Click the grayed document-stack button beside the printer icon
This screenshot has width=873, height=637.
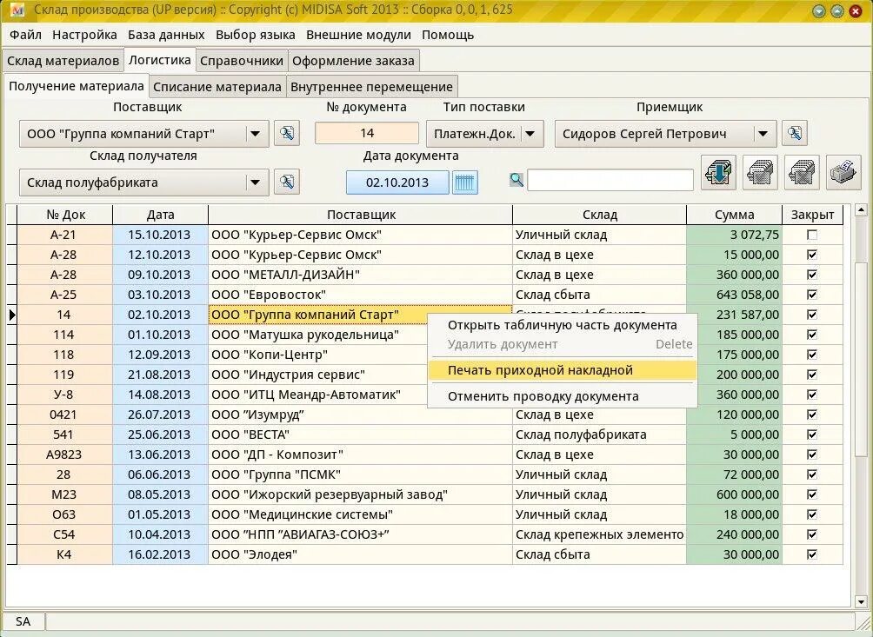coord(802,173)
